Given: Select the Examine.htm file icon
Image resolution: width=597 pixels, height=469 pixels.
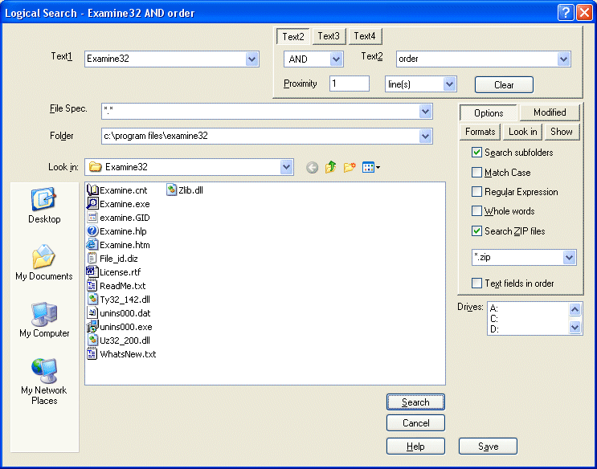Looking at the screenshot, I should [x=92, y=245].
